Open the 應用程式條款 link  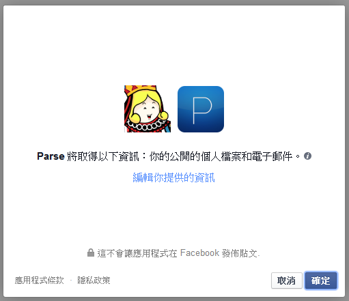click(x=40, y=281)
